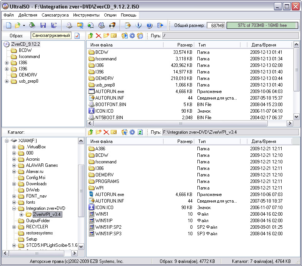This screenshot has width=302, height=266.
Task: Open the Помощь menu
Action: tap(128, 15)
